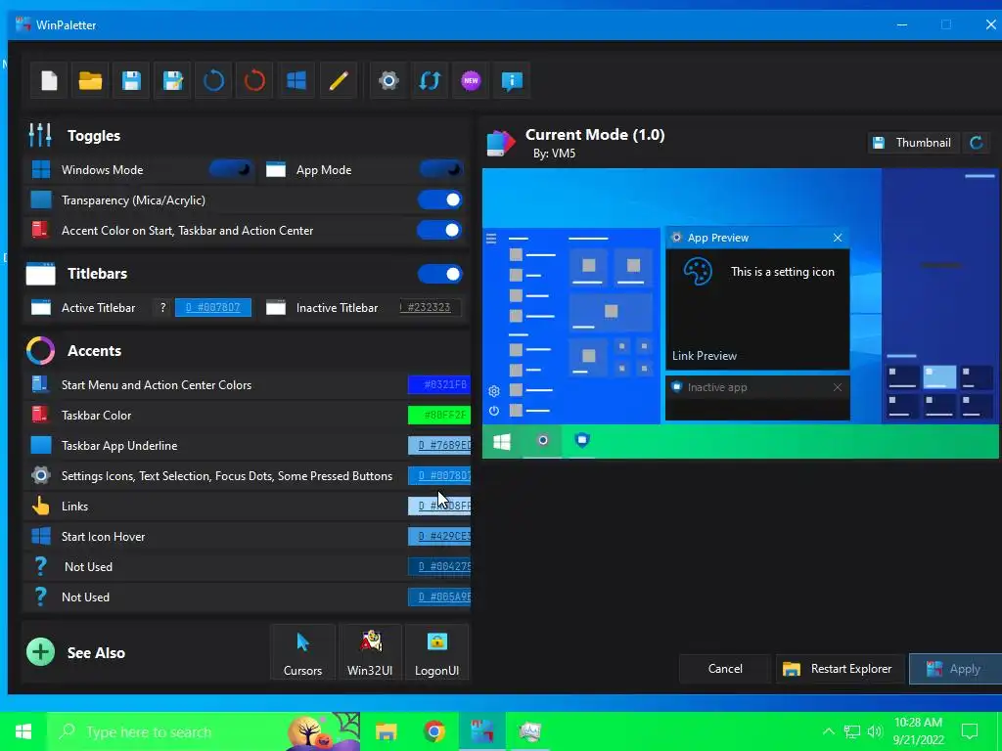Click the blue Windows logo toolbar icon

[296, 80]
